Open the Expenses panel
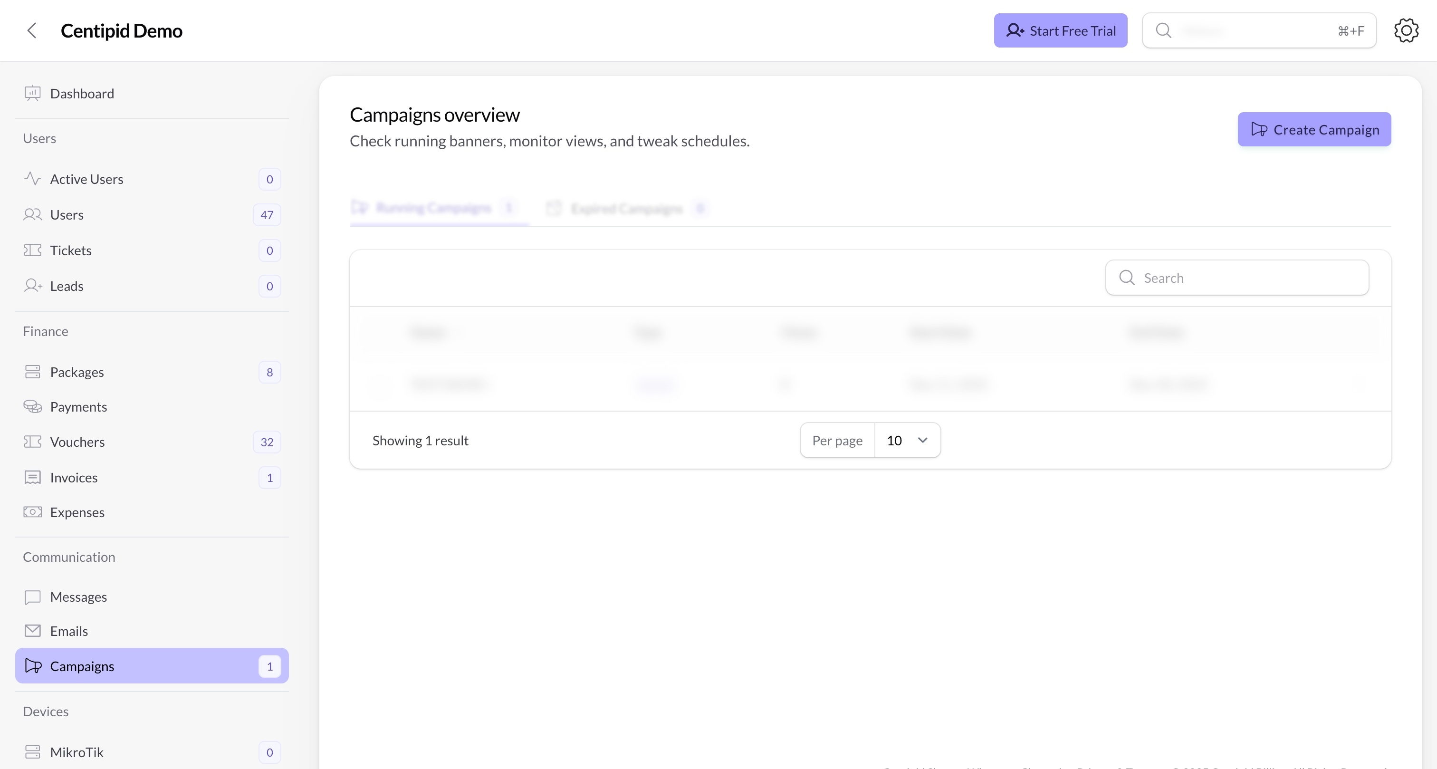The width and height of the screenshot is (1437, 769). coord(77,512)
